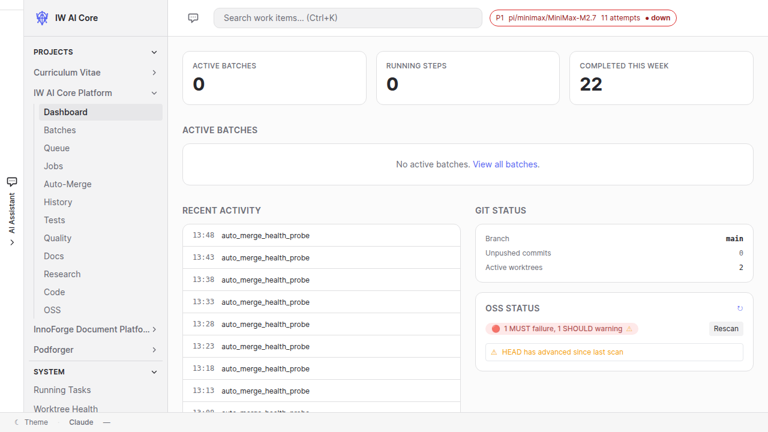Screen dimensions: 768x432
Task: Go to the OSS page
Action: pyautogui.click(x=101, y=310)
